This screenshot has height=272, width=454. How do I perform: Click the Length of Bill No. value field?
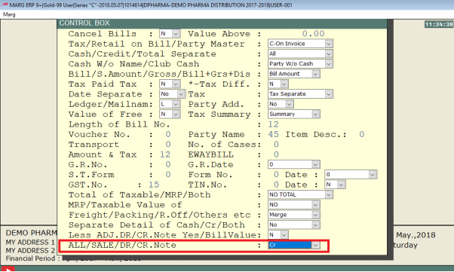click(x=273, y=124)
